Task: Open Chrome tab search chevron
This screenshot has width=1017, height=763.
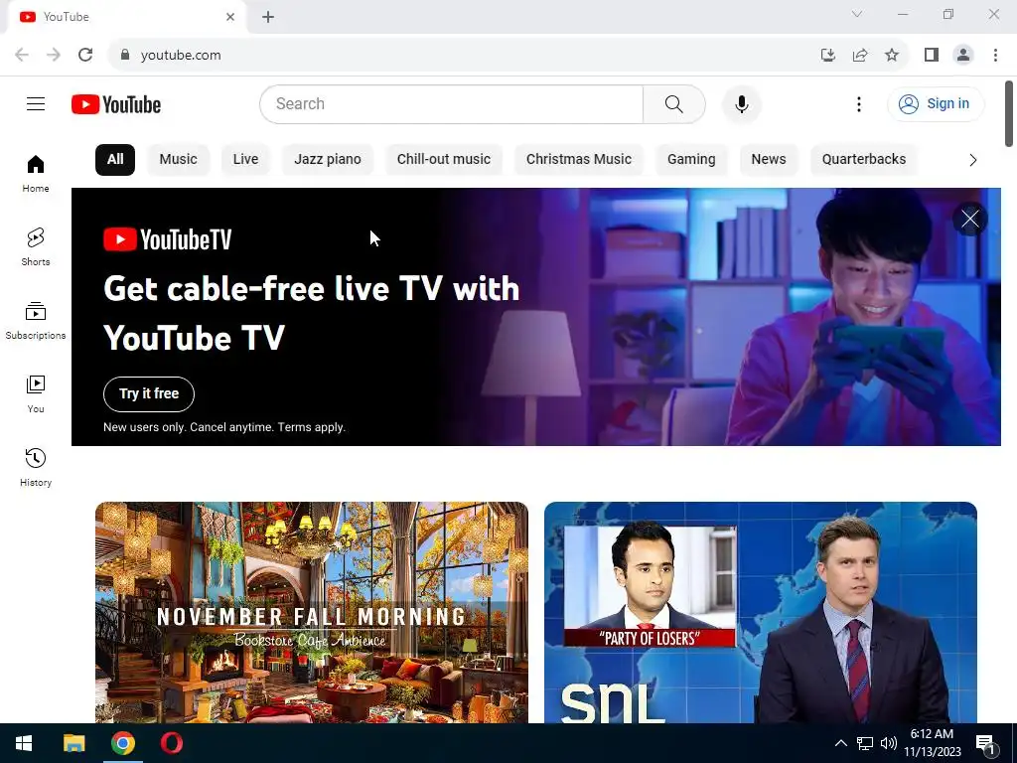Action: point(857,14)
